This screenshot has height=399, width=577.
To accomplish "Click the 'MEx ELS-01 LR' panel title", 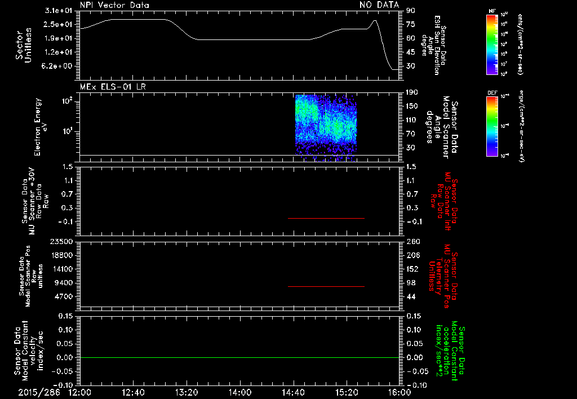I will [x=113, y=87].
